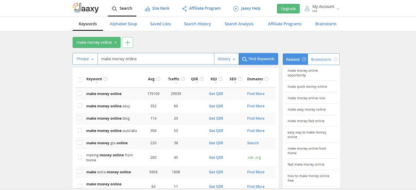
Task: Open the History dropdown in search bar
Action: [226, 59]
